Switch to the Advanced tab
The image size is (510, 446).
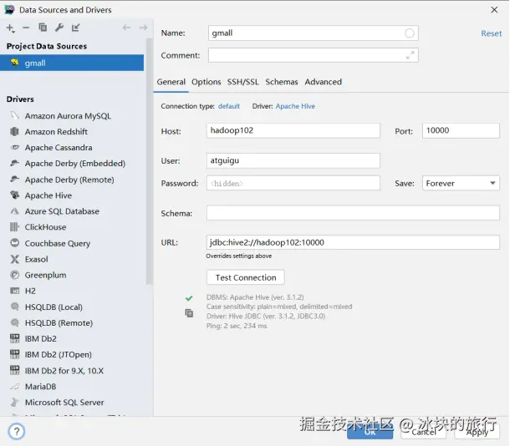click(x=323, y=82)
